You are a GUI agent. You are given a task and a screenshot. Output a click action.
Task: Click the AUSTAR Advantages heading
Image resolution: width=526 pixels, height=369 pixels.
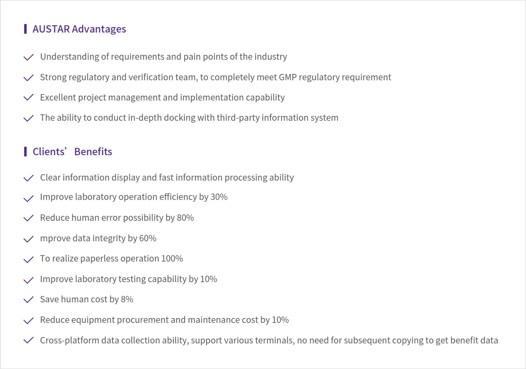click(x=79, y=29)
